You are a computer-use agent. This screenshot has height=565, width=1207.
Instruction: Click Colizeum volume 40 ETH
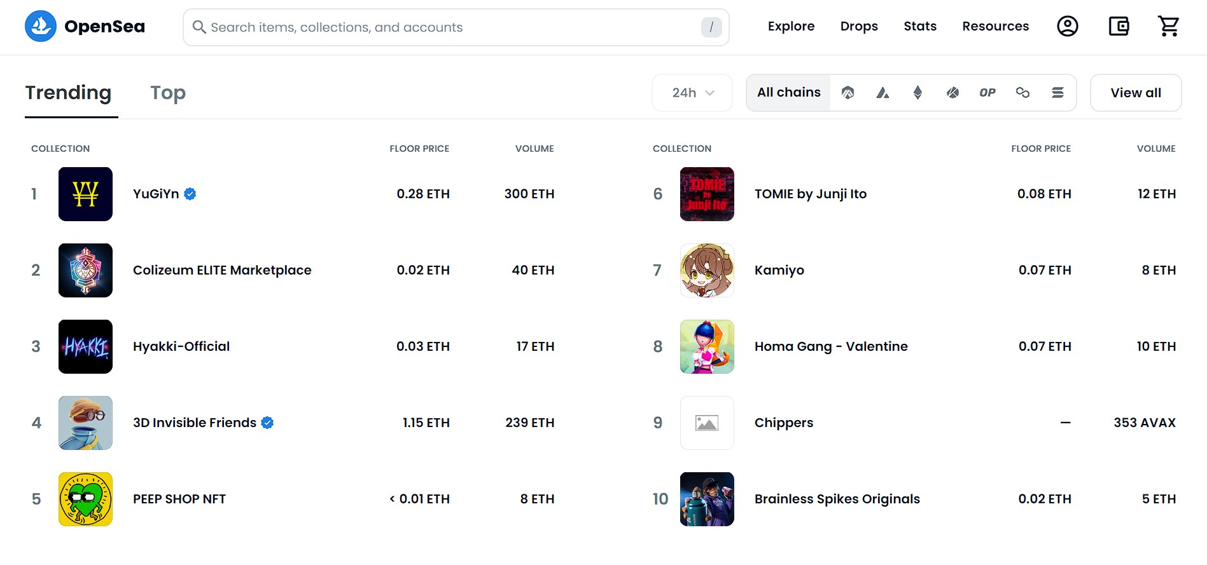pos(533,270)
